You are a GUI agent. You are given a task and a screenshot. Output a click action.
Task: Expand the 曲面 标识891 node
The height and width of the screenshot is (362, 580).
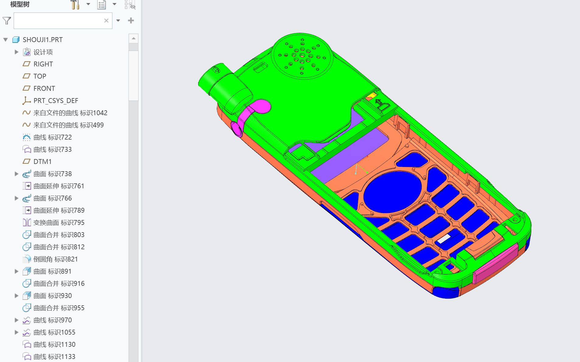click(x=16, y=271)
